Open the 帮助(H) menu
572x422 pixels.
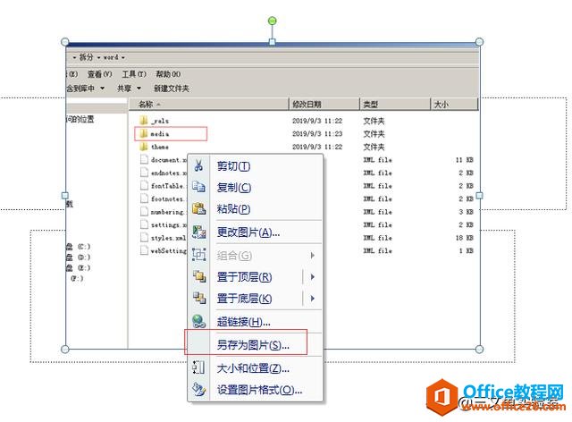[168, 74]
